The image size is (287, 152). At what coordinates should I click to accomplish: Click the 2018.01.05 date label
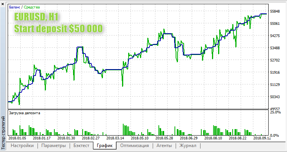(x=17, y=138)
